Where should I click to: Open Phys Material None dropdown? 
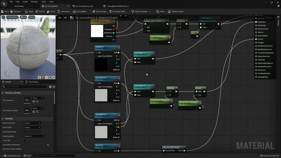38,98
